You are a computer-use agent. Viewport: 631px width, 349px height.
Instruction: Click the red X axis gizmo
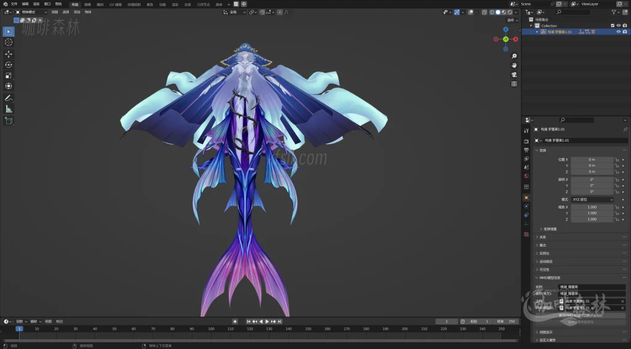tap(516, 39)
